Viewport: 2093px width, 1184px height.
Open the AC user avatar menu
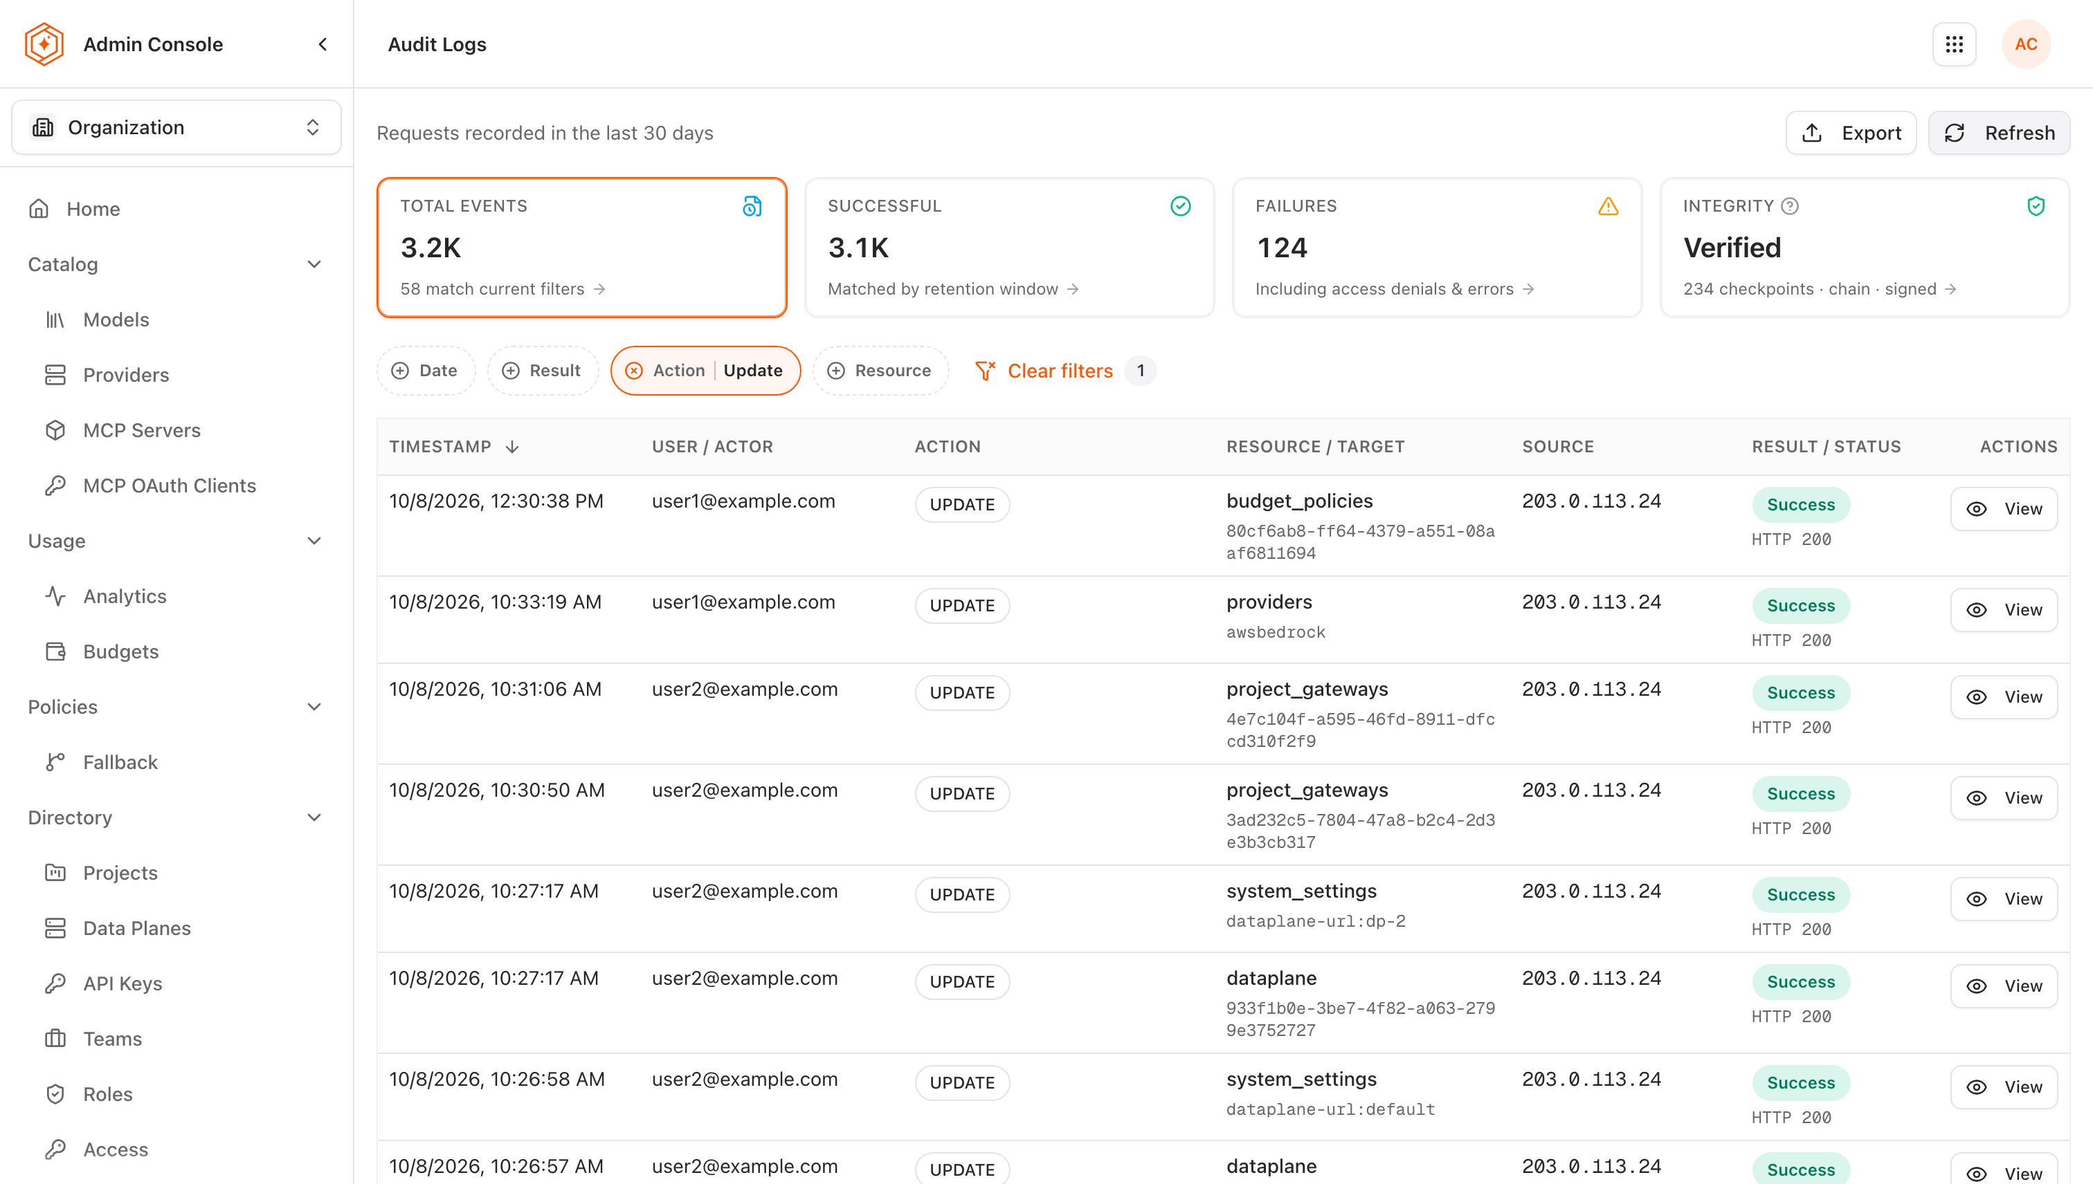(2025, 44)
